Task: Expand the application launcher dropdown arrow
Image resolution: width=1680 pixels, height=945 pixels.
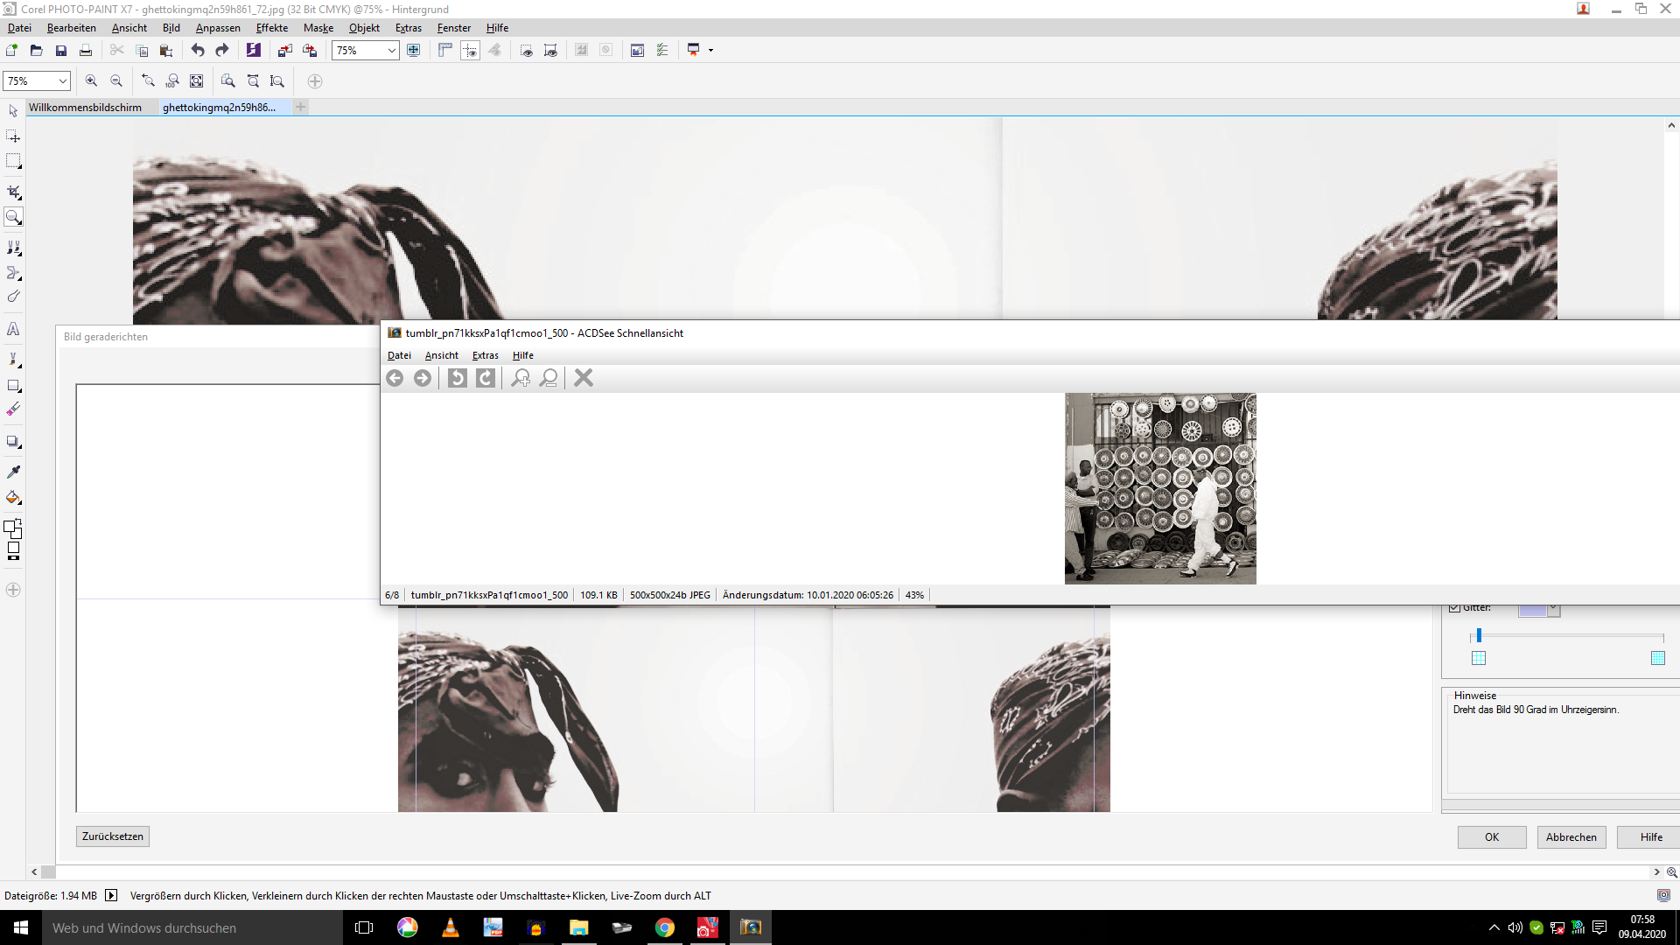Action: pyautogui.click(x=710, y=51)
